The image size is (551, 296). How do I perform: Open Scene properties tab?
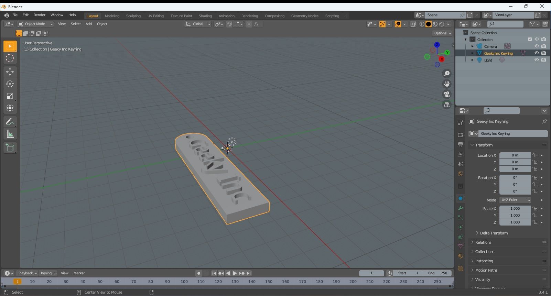coord(461,164)
